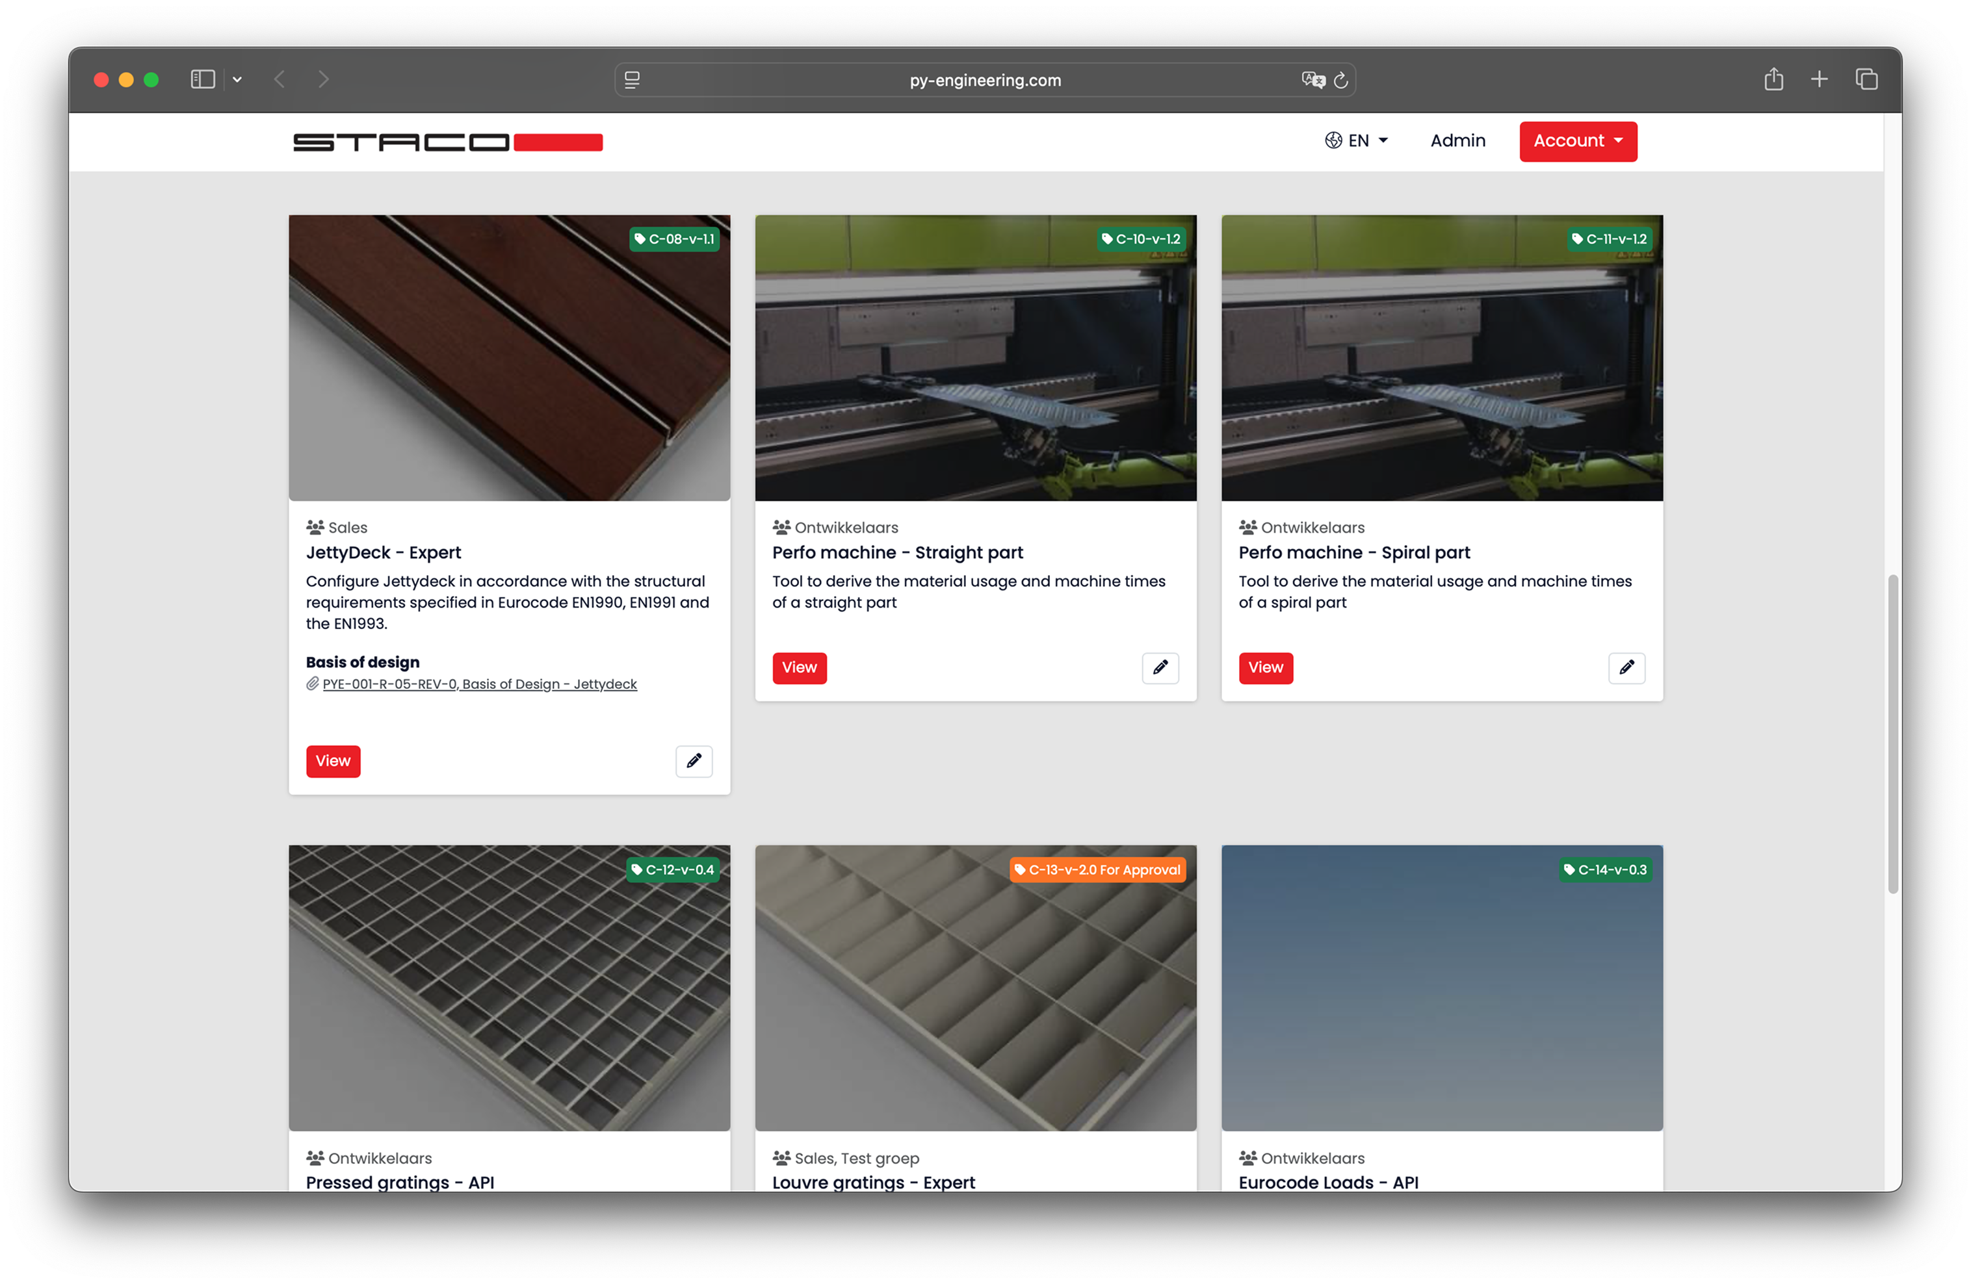Click the Louvre gratings thumbnail image

[x=974, y=988]
